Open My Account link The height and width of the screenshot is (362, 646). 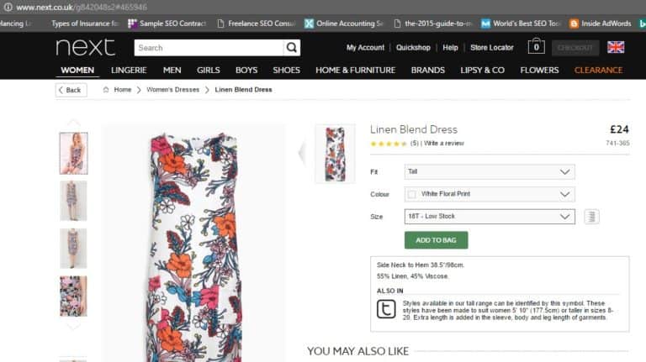(x=365, y=48)
